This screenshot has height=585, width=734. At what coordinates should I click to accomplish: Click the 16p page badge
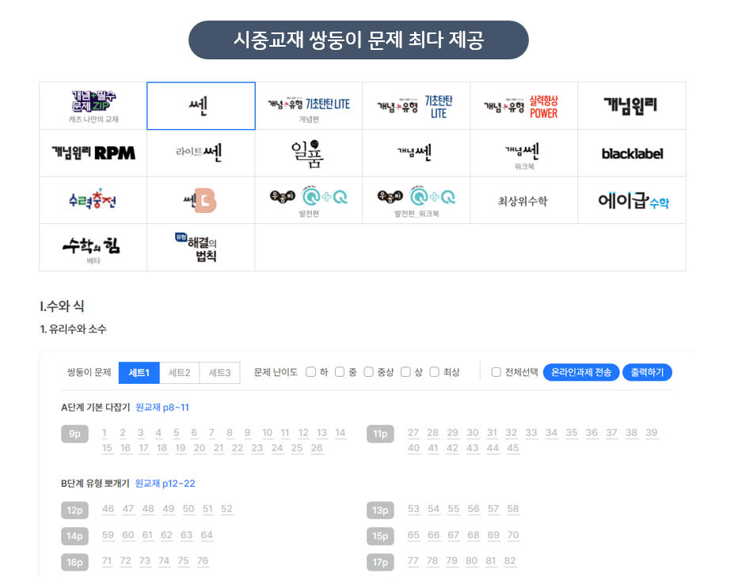[x=75, y=562]
